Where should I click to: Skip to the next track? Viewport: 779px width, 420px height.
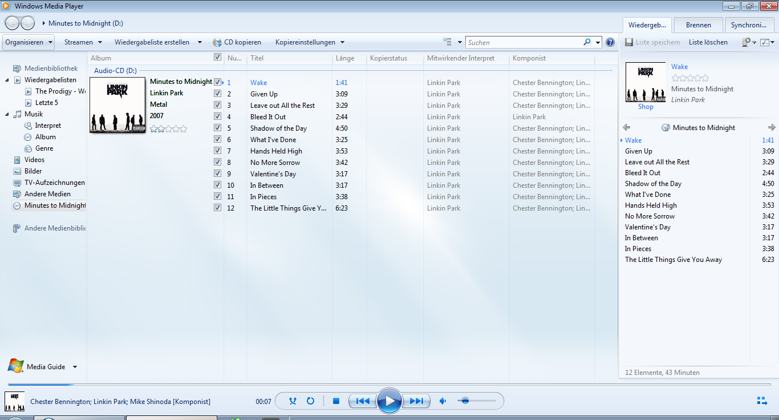[416, 401]
